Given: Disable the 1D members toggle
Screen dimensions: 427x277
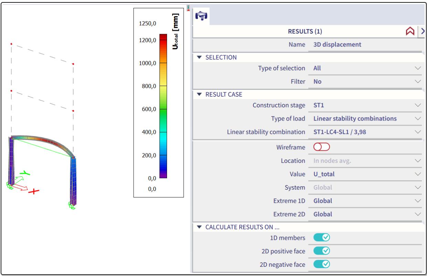Looking at the screenshot, I should [x=321, y=237].
